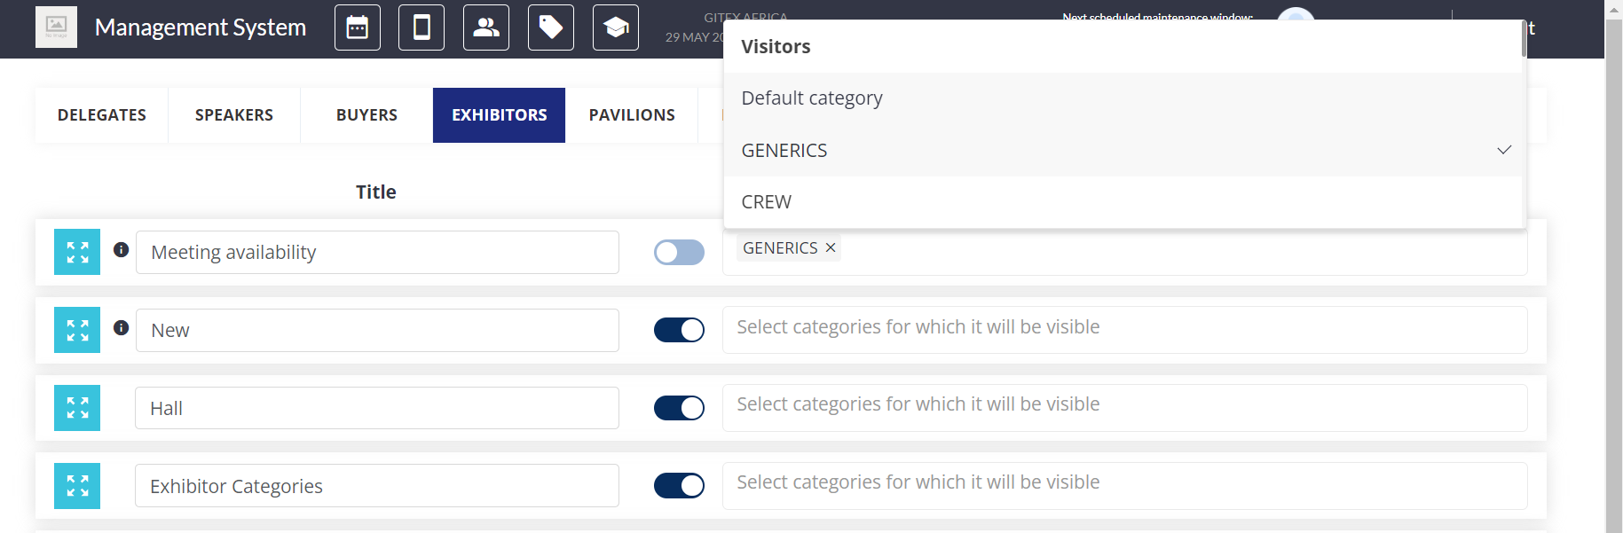Click the price tag icon in header
This screenshot has height=533, width=1623.
coord(551,27)
